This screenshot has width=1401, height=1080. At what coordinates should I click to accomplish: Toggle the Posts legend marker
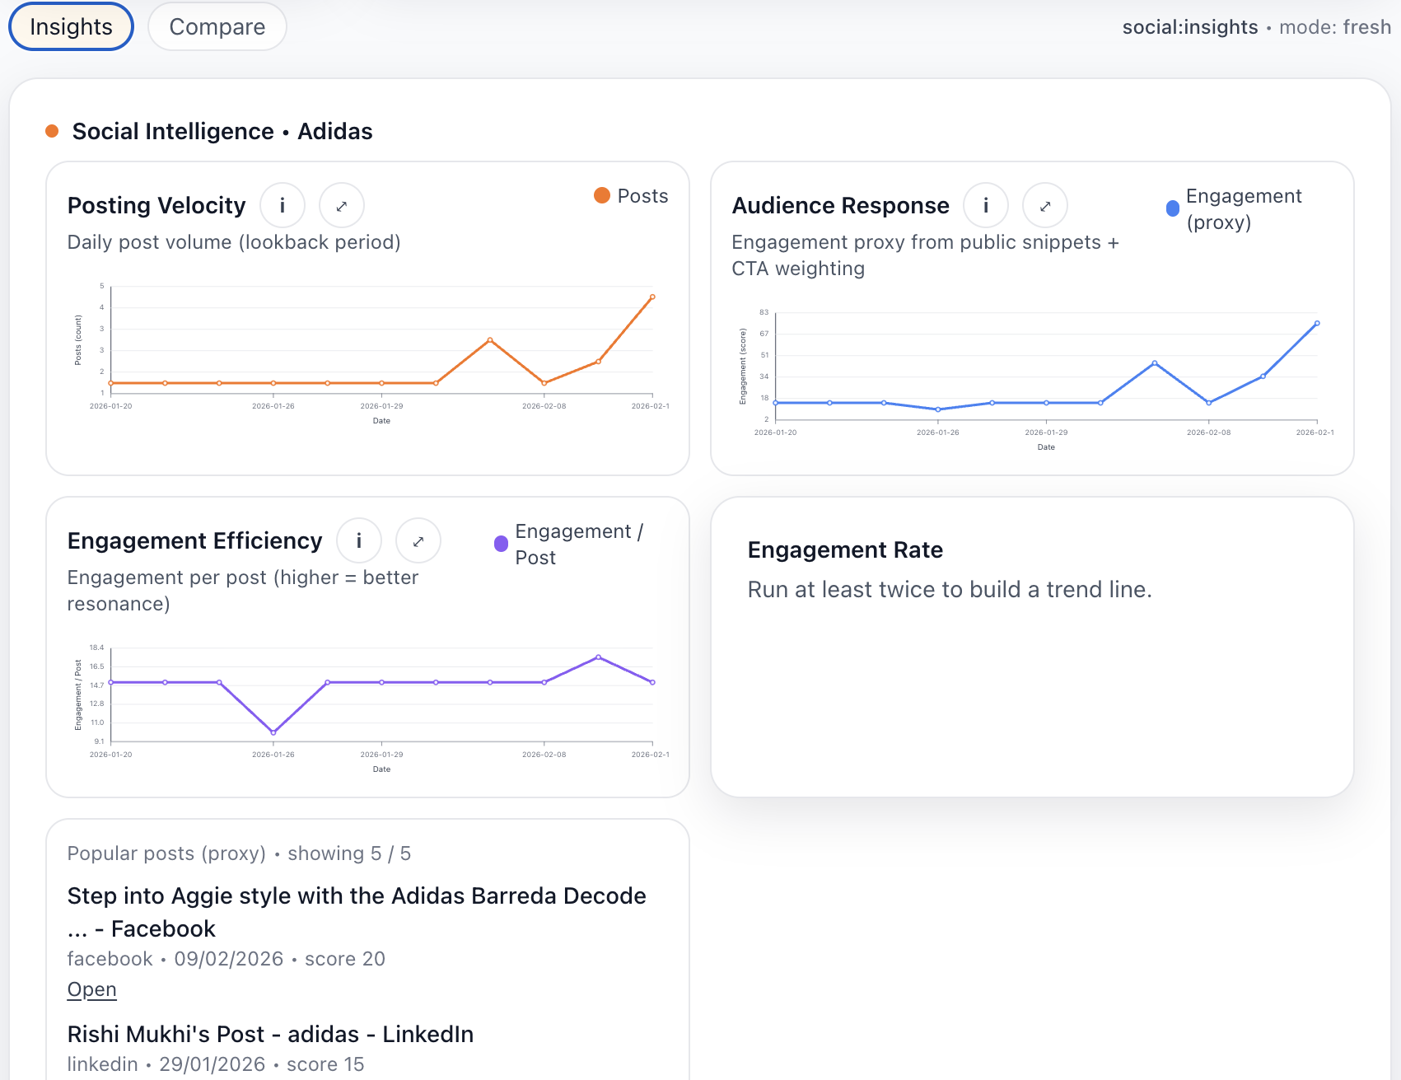[602, 196]
